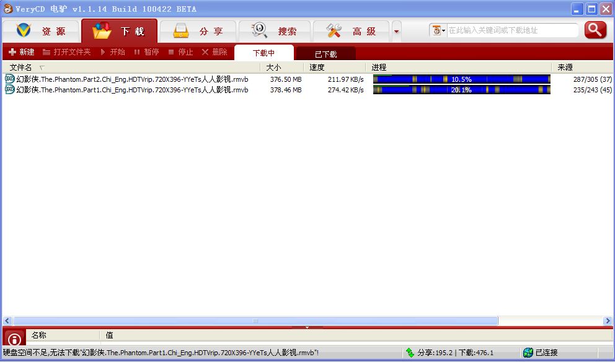The height and width of the screenshot is (362, 615).
Task: Click the 378.46 MB size cell
Action: click(x=286, y=90)
